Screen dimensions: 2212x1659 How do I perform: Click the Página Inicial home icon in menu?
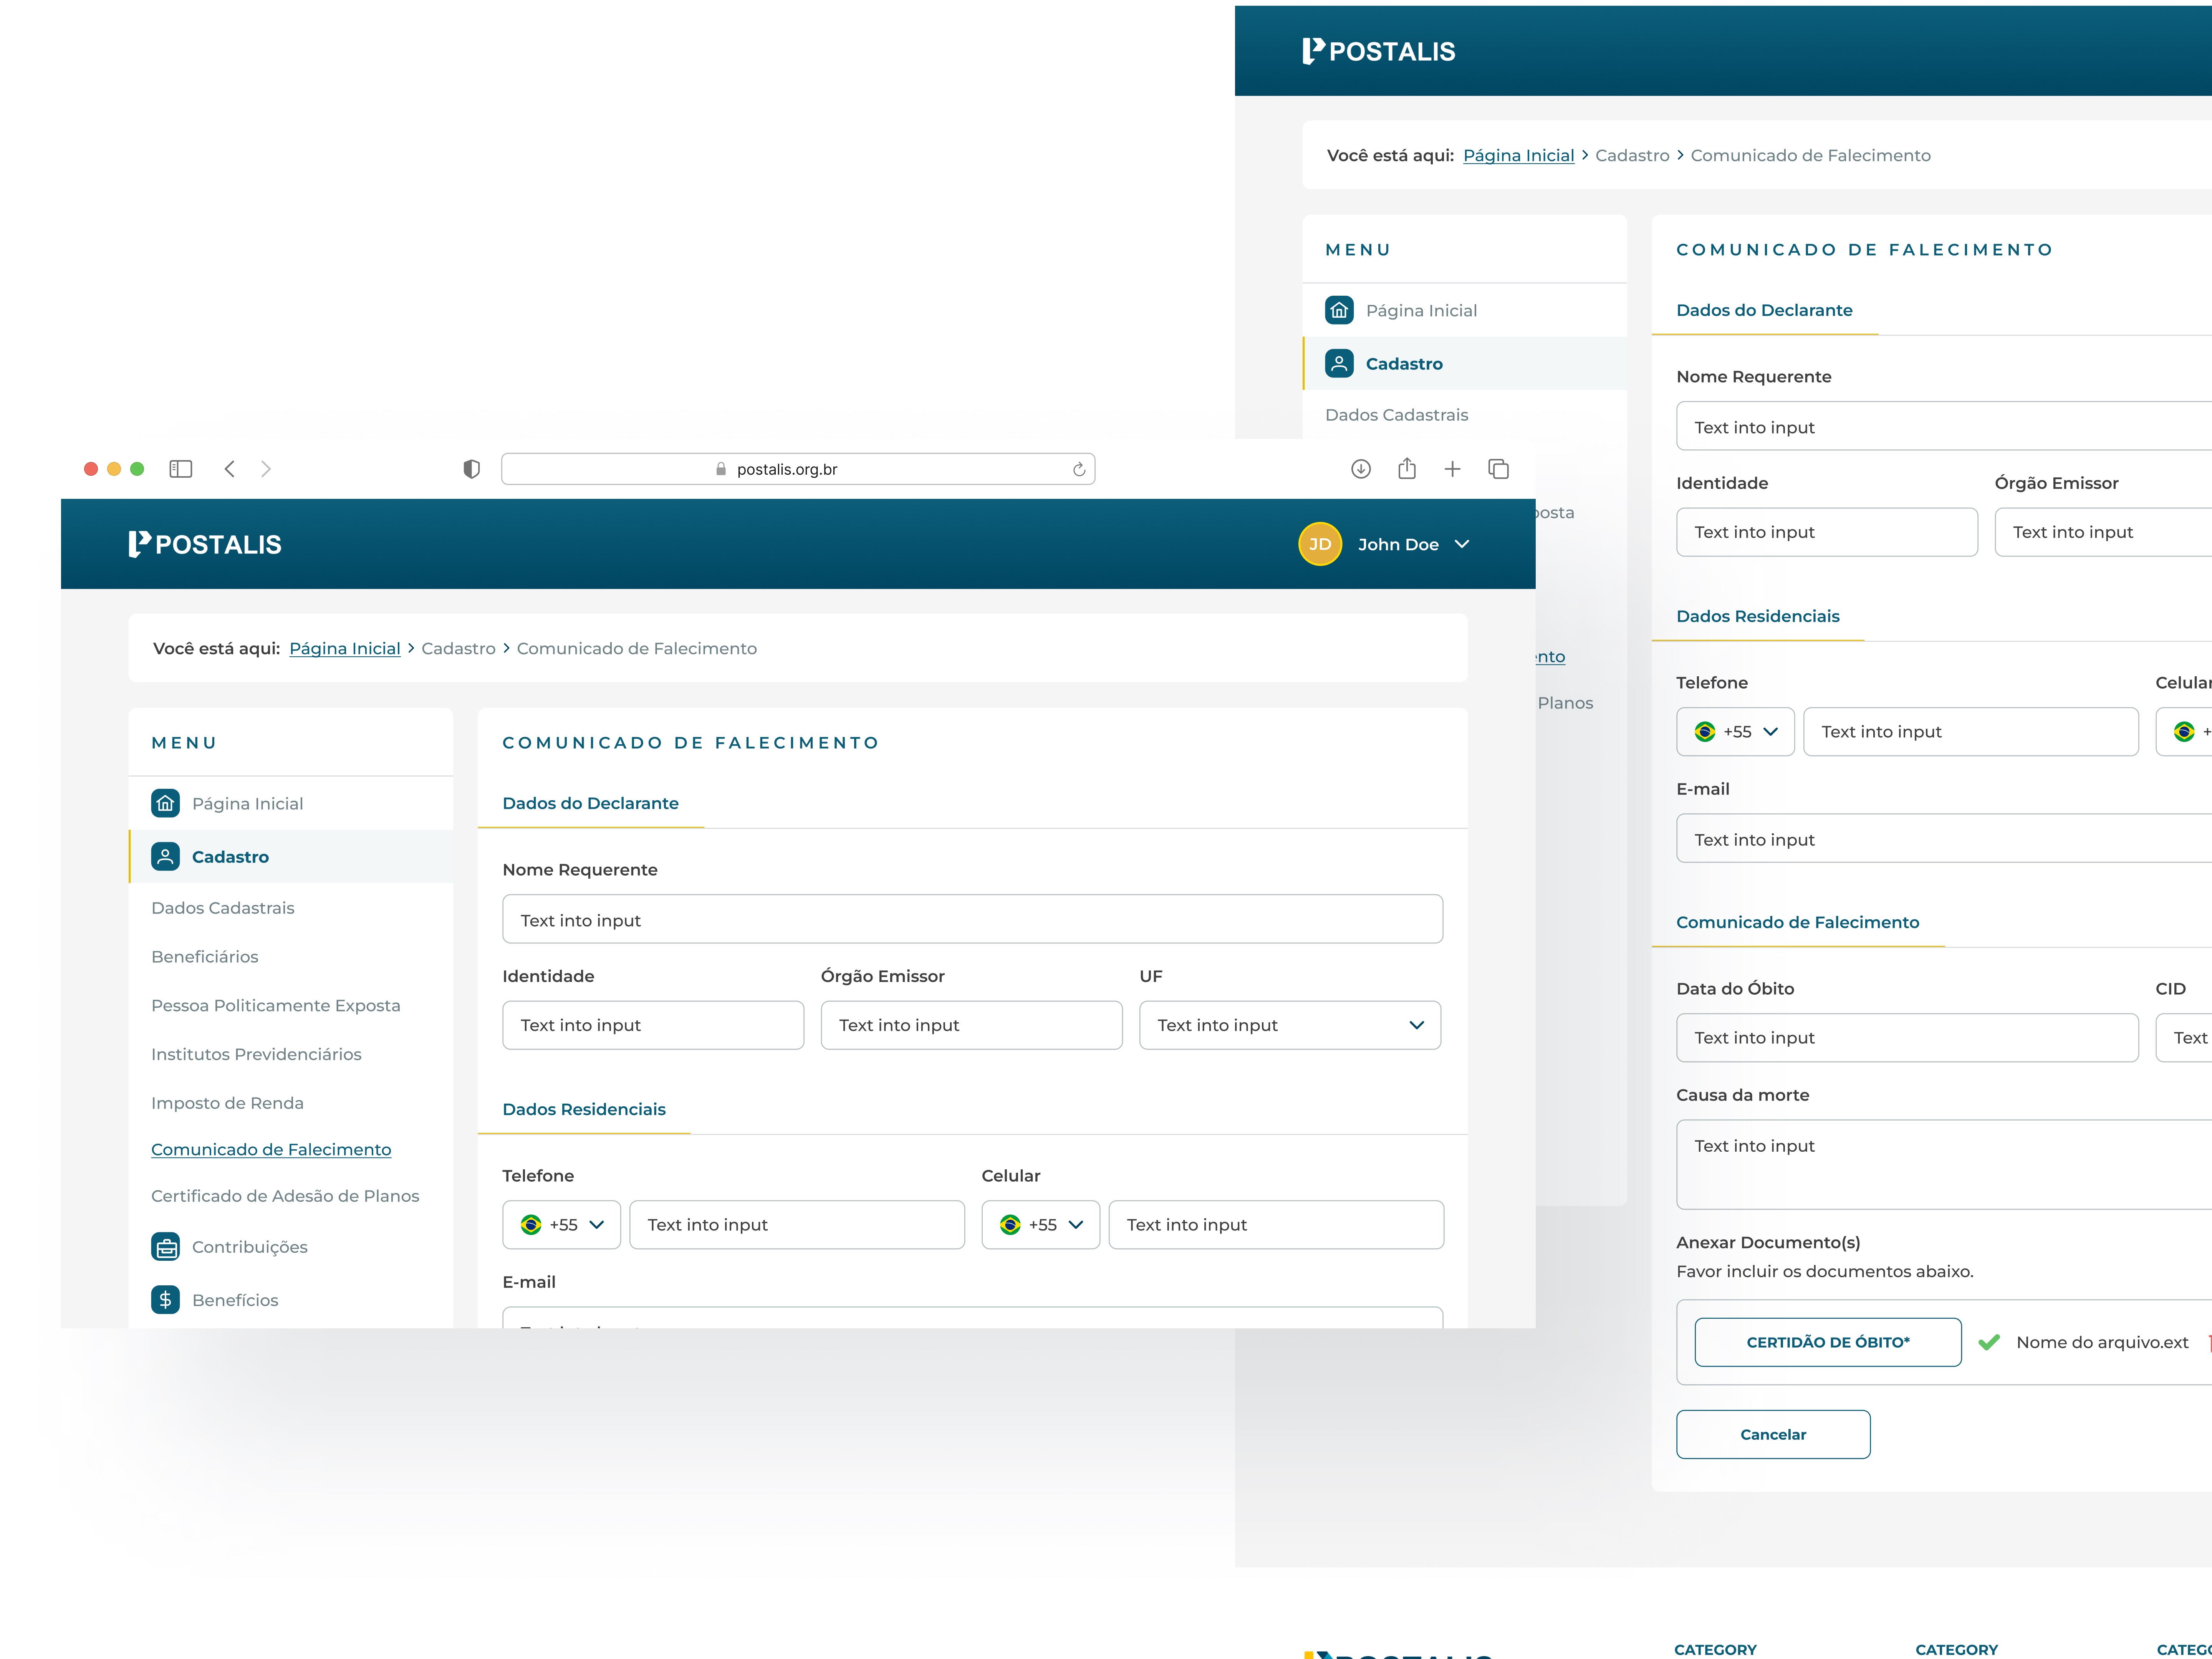point(165,803)
